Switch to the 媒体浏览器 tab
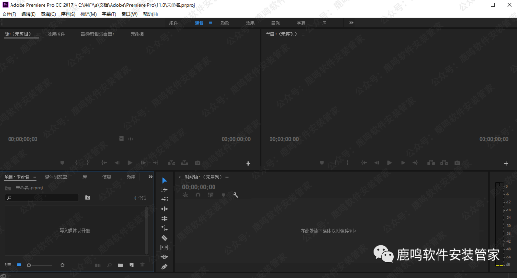Viewport: 517px width, 278px height. click(56, 177)
